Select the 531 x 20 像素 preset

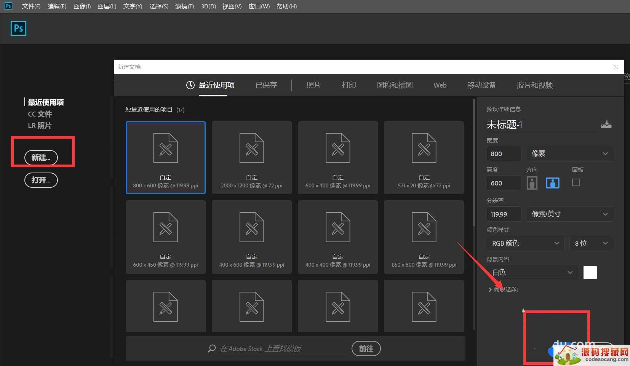(x=424, y=158)
